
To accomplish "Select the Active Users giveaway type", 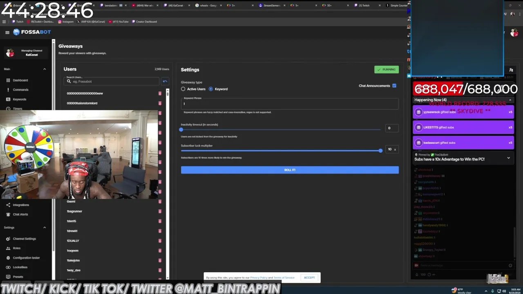I will [x=183, y=89].
